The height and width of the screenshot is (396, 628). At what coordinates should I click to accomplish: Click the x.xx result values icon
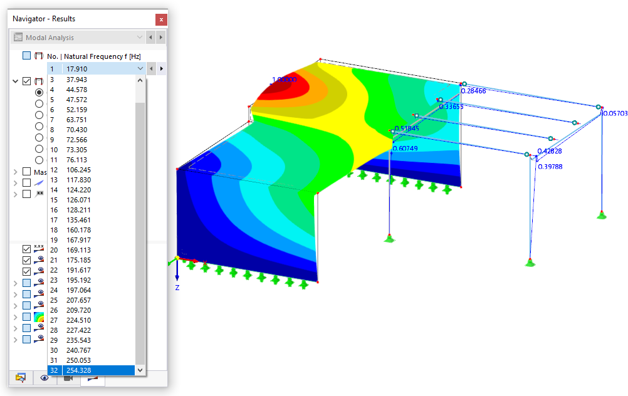39,249
